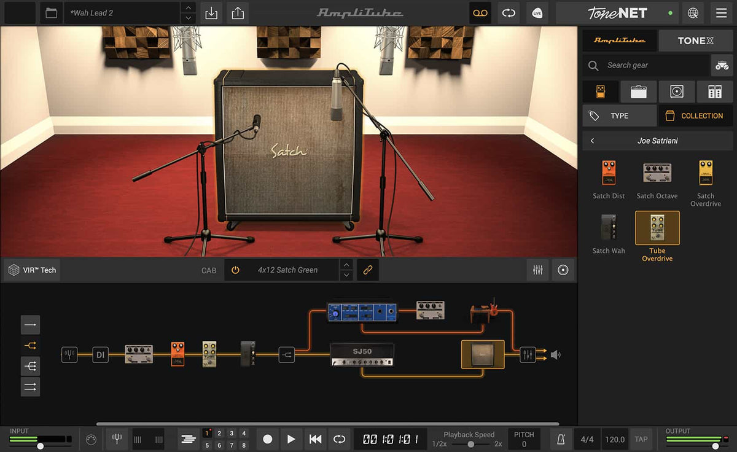This screenshot has height=452, width=737.
Task: Open VIR Tech cabinet view
Action: (32, 270)
